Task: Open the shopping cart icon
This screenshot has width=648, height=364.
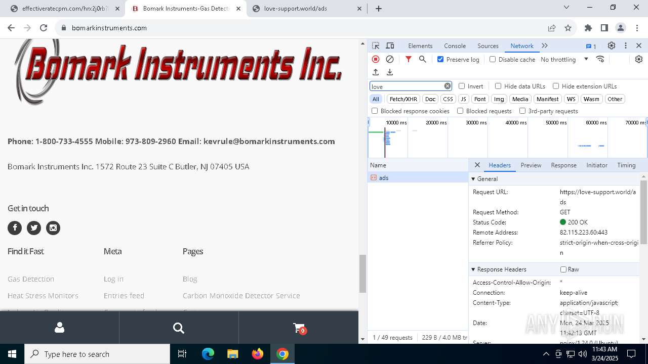Action: [x=299, y=328]
